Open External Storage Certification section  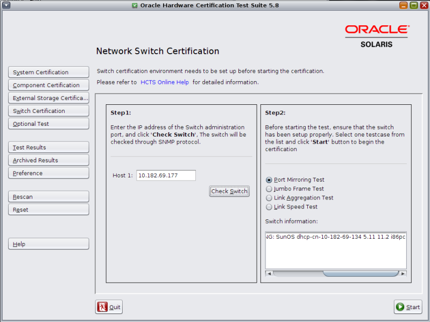click(x=48, y=98)
